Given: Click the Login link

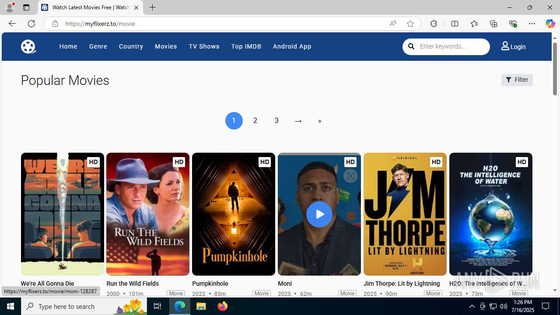Looking at the screenshot, I should pos(518,47).
